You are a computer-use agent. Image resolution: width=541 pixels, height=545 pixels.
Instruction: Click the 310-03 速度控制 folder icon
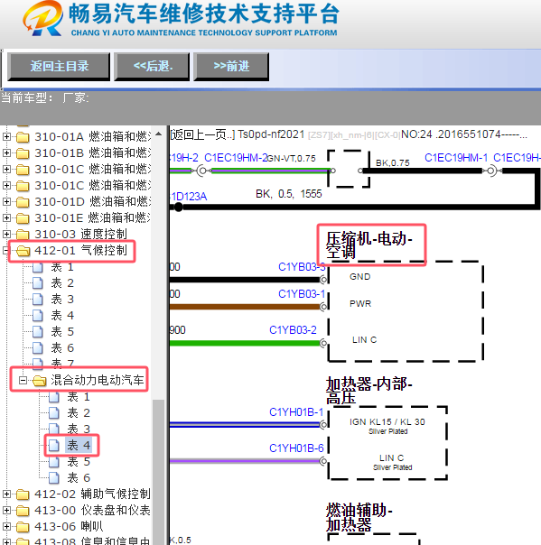(x=23, y=235)
